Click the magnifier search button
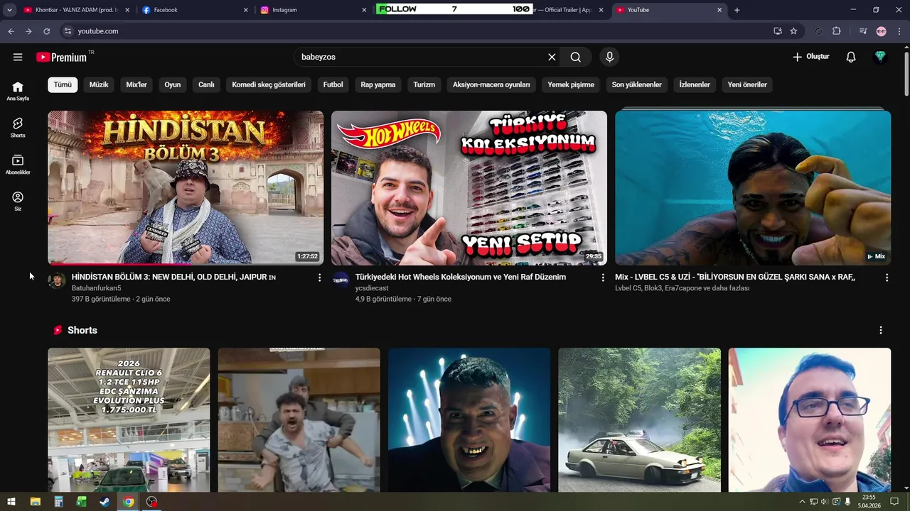Screen dimensions: 910x511 point(575,57)
